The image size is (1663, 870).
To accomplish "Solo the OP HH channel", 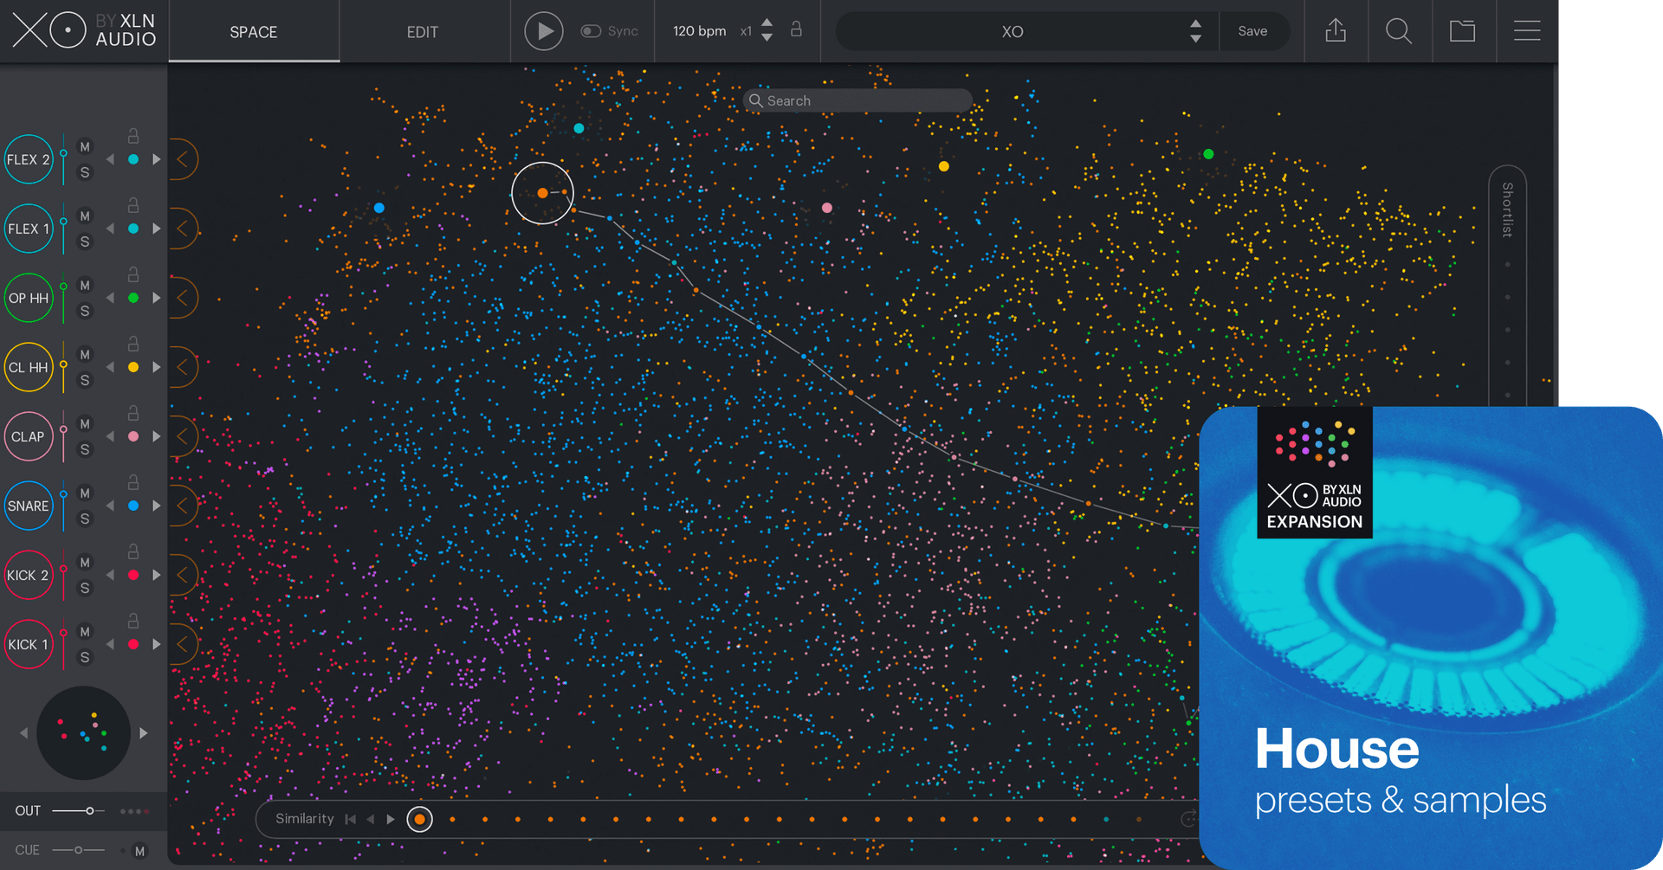I will click(x=85, y=311).
